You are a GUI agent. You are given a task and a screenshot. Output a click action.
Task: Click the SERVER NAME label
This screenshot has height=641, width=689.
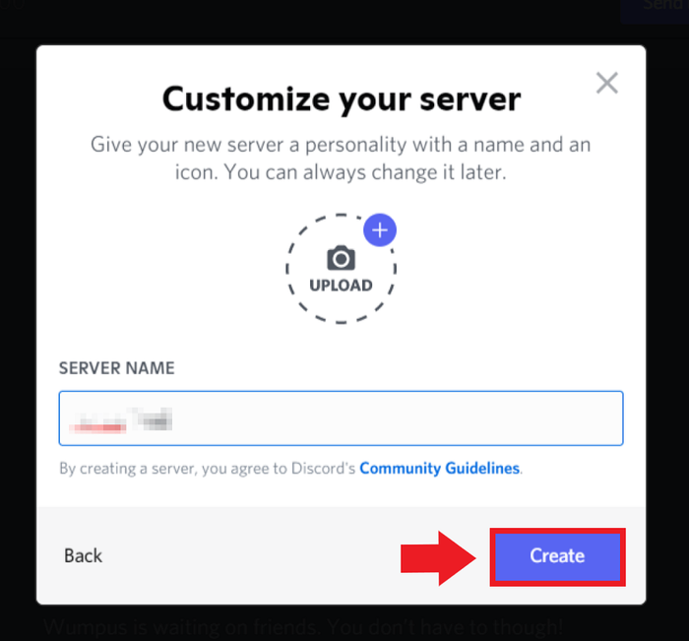click(x=117, y=368)
